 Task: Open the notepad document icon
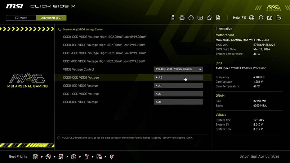pos(218,17)
